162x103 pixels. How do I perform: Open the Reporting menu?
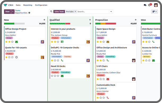[28, 5]
